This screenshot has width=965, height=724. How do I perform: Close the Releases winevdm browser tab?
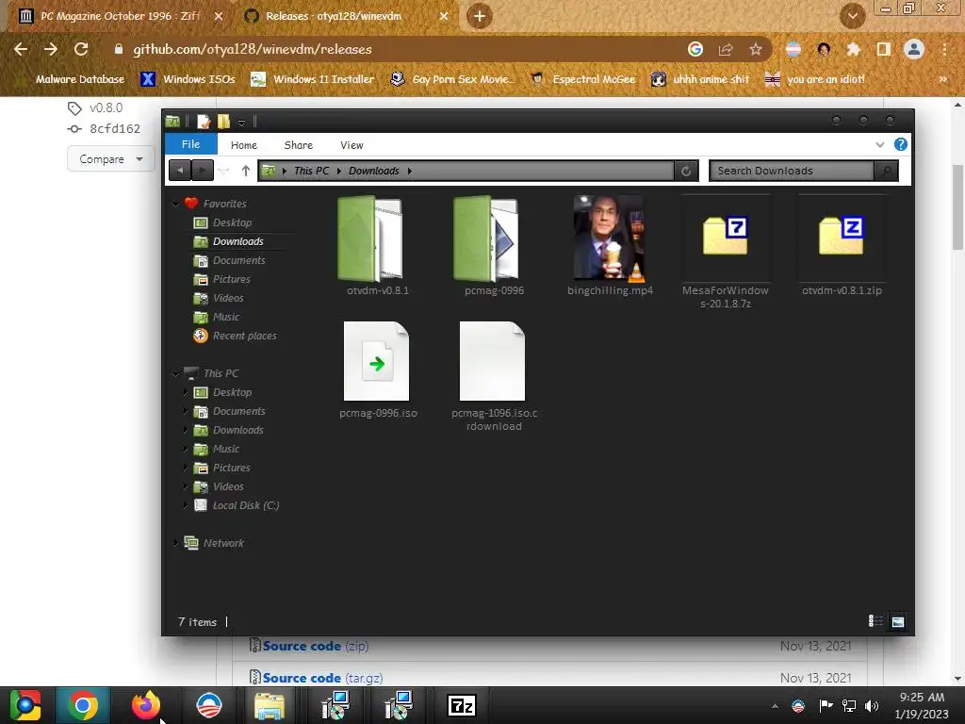pyautogui.click(x=444, y=17)
